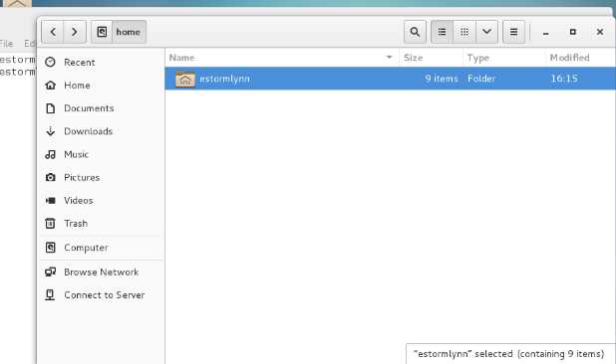The width and height of the screenshot is (616, 364).
Task: Switch to grid icon view
Action: (x=464, y=32)
